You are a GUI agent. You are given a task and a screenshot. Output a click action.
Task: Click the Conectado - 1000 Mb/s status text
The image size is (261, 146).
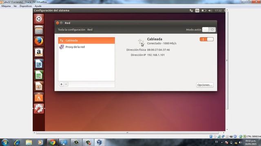[x=161, y=43]
